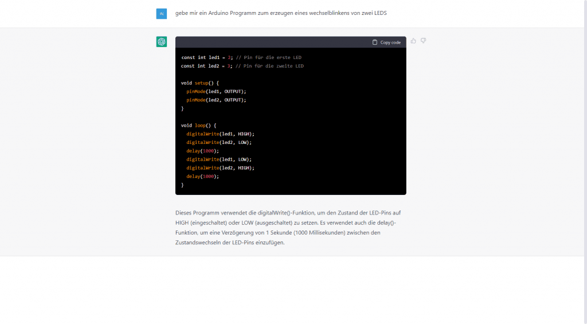Click the blue 'IN' user avatar

coord(162,14)
